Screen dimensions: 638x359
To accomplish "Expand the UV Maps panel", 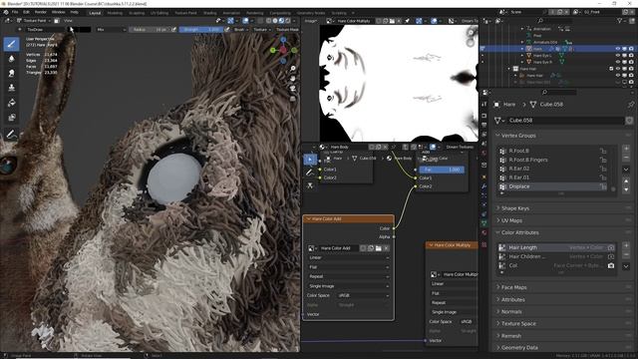I will [x=511, y=220].
